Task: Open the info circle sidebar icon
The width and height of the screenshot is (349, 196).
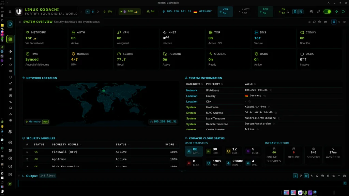Action: click(10, 166)
